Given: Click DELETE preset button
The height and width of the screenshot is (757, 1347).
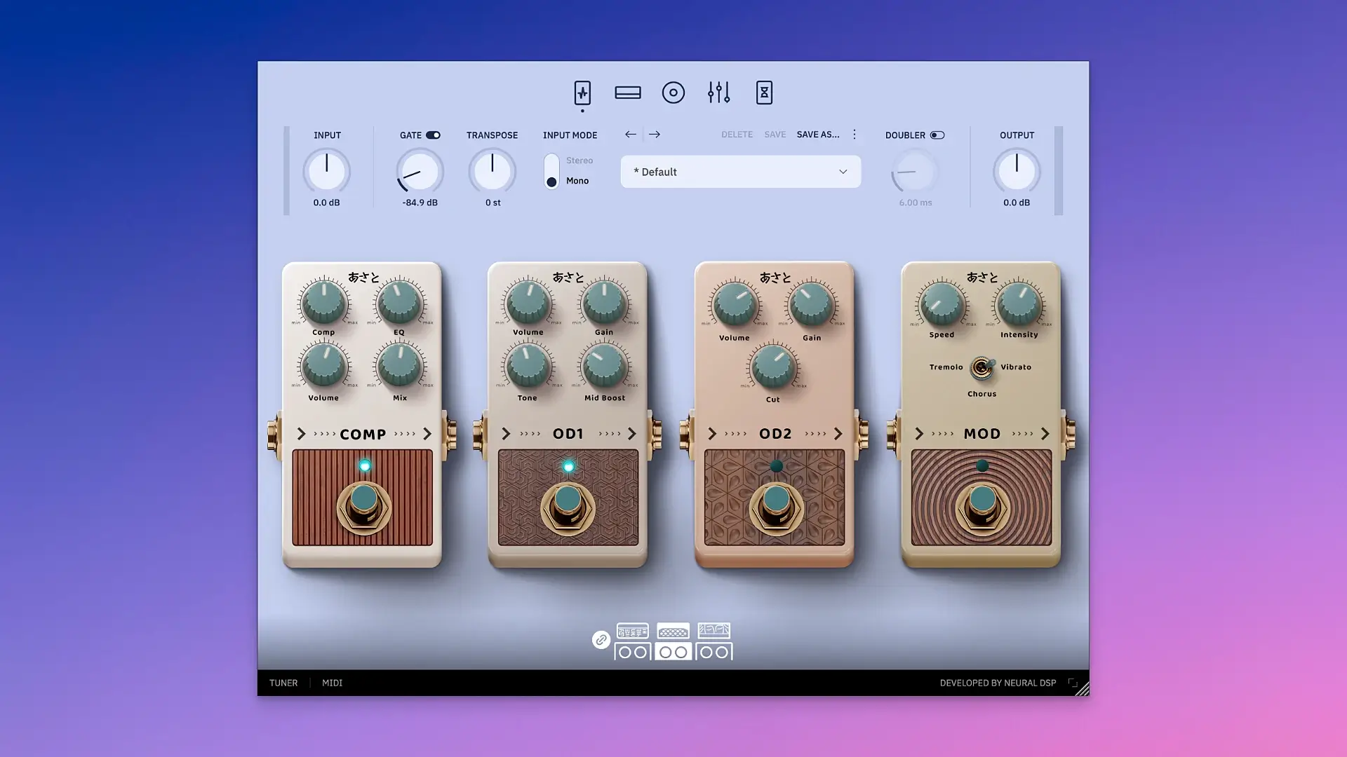Looking at the screenshot, I should coord(737,135).
